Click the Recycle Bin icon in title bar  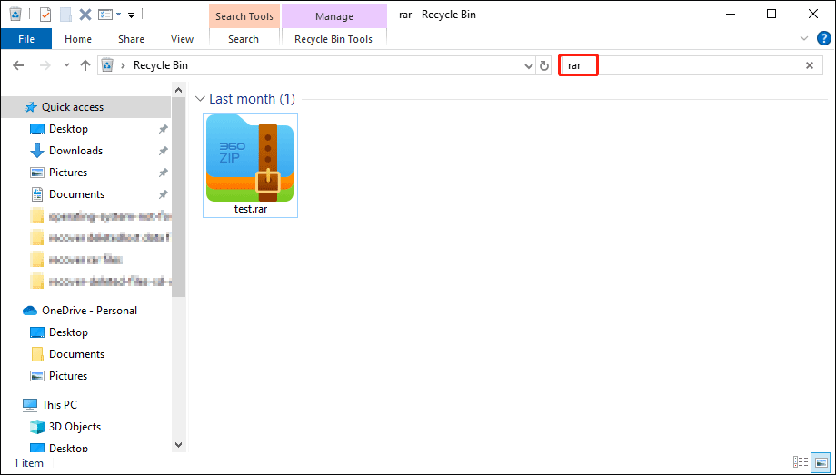click(15, 14)
